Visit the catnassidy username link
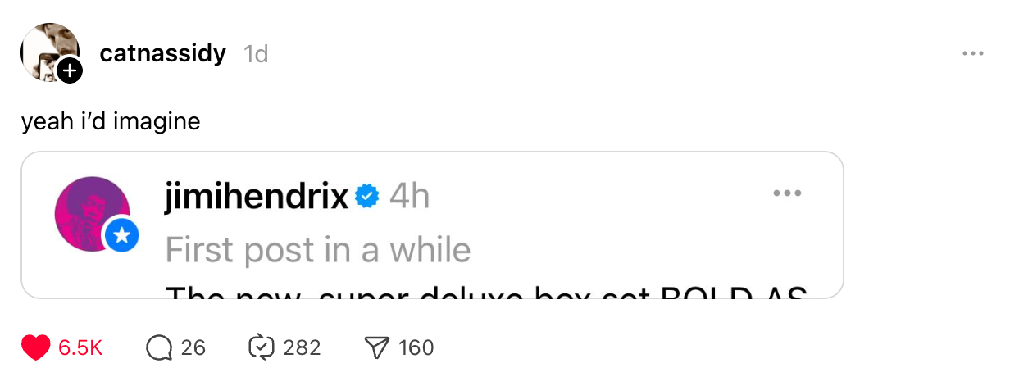The height and width of the screenshot is (377, 1010). pyautogui.click(x=162, y=54)
